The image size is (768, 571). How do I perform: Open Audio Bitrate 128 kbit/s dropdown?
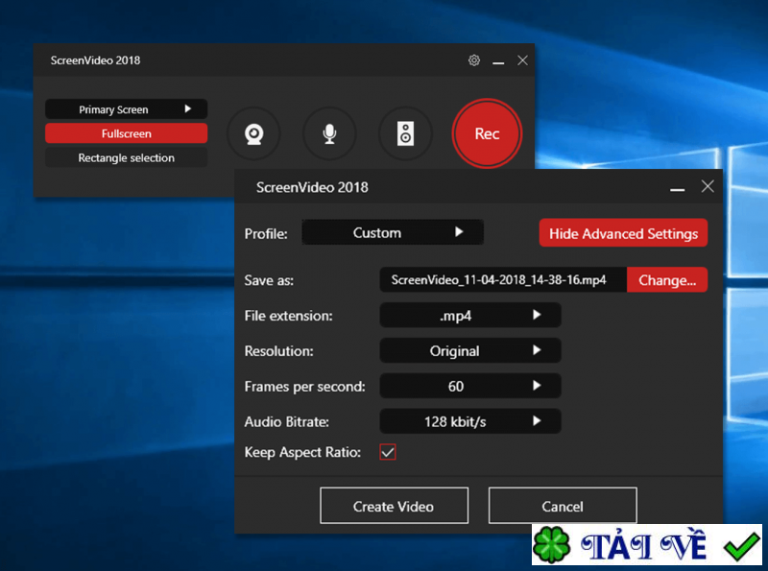[470, 421]
